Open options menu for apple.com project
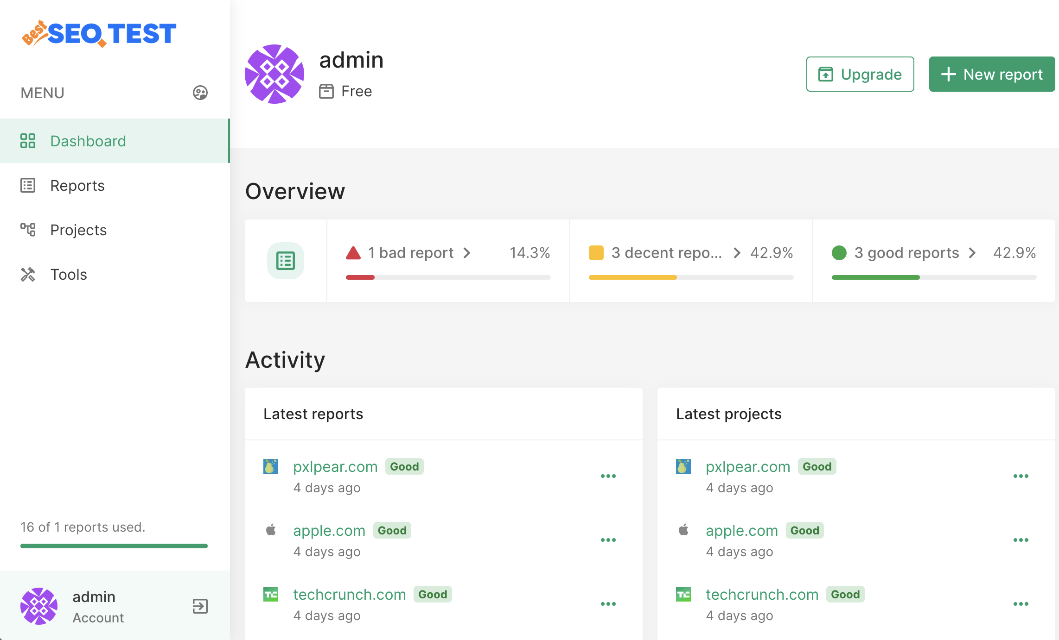 click(x=1021, y=540)
